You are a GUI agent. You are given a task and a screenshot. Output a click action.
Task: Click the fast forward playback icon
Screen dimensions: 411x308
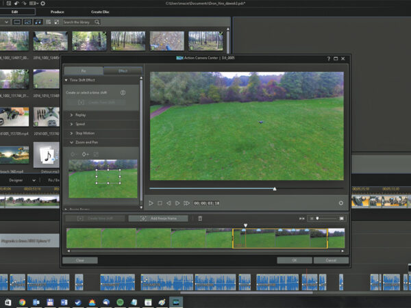pos(186,203)
